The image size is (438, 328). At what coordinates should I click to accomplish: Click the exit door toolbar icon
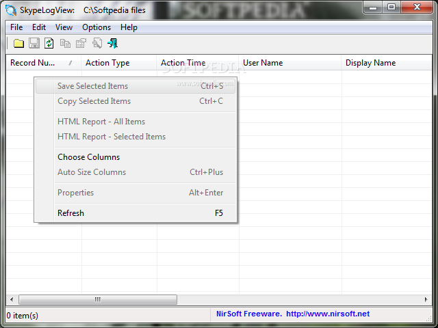point(113,44)
